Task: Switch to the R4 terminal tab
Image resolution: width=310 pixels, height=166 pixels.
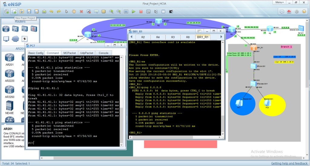Action: pyautogui.click(x=158, y=37)
